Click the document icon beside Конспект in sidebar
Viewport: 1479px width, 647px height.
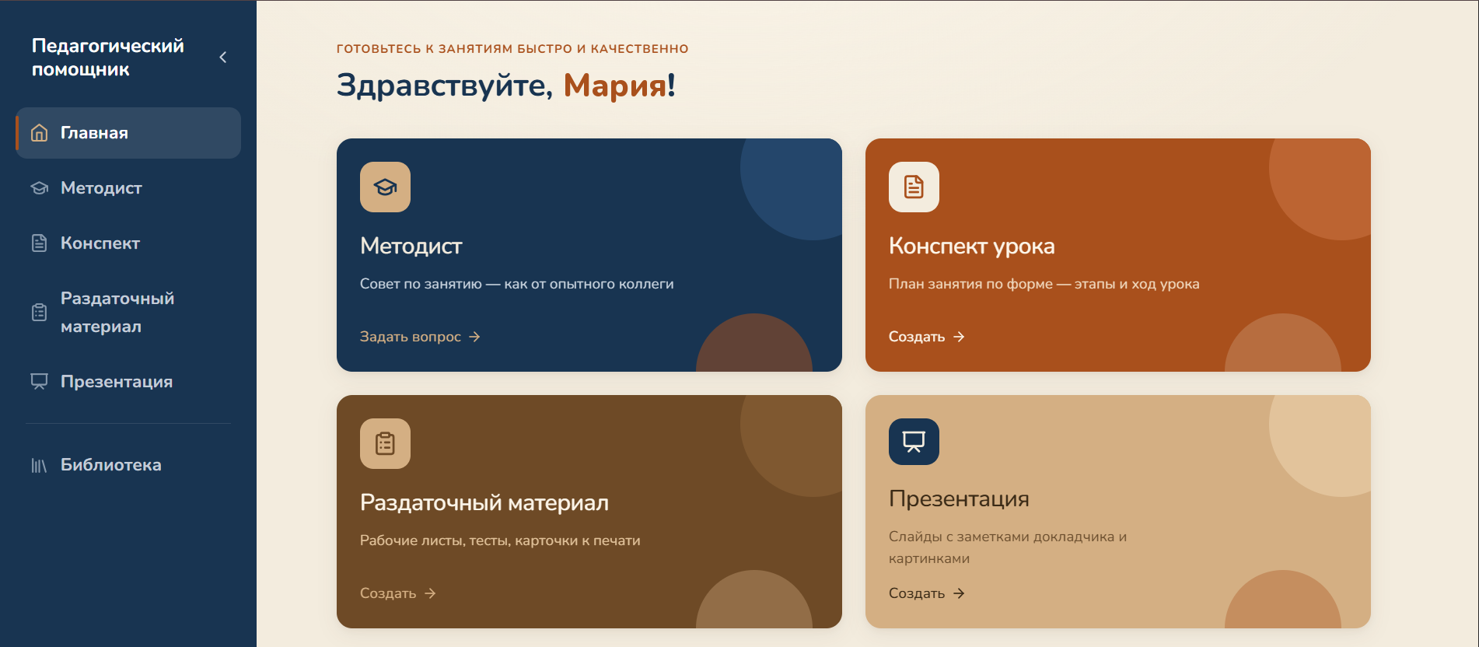(40, 243)
